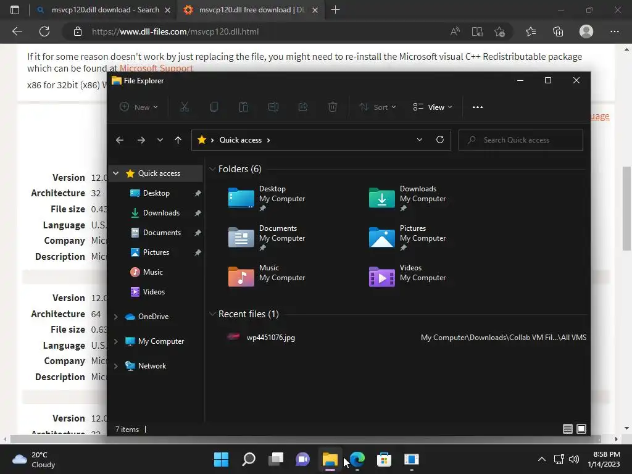632x474 pixels.
Task: Open Microsoft Store from the taskbar
Action: click(384, 459)
